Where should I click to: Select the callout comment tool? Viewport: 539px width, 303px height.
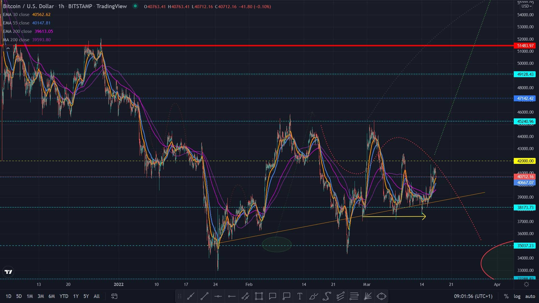click(273, 296)
